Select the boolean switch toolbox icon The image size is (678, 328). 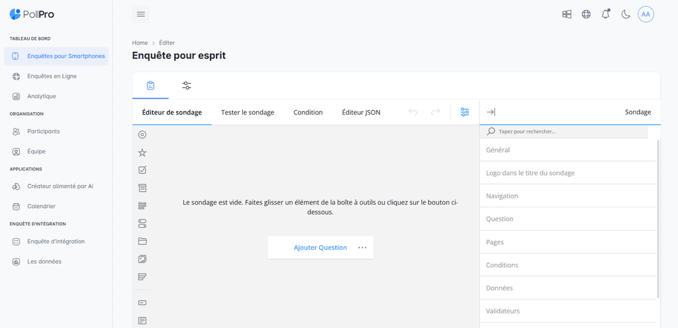tap(142, 223)
